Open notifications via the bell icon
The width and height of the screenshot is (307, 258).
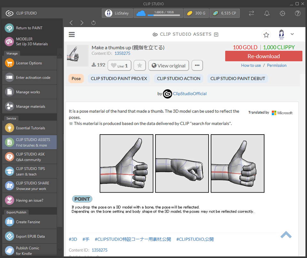pyautogui.click(x=267, y=13)
